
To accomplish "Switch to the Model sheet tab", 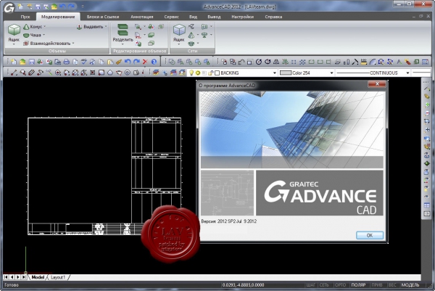I will tap(38, 277).
